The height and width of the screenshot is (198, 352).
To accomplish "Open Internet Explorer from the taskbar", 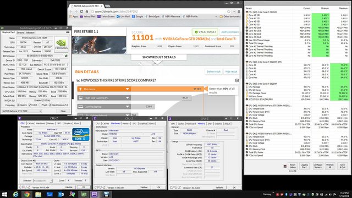I will pos(15,194).
